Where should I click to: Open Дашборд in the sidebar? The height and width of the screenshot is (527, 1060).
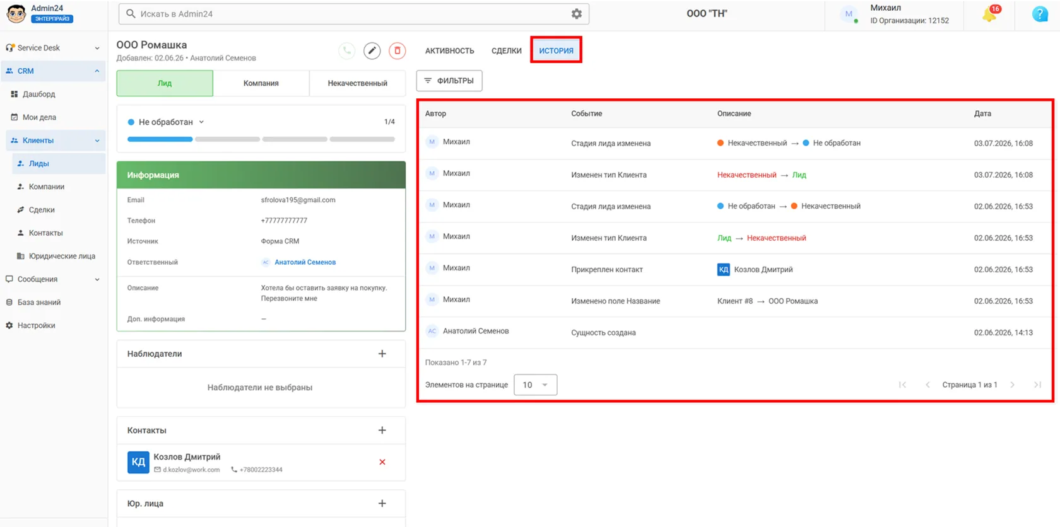pos(39,94)
